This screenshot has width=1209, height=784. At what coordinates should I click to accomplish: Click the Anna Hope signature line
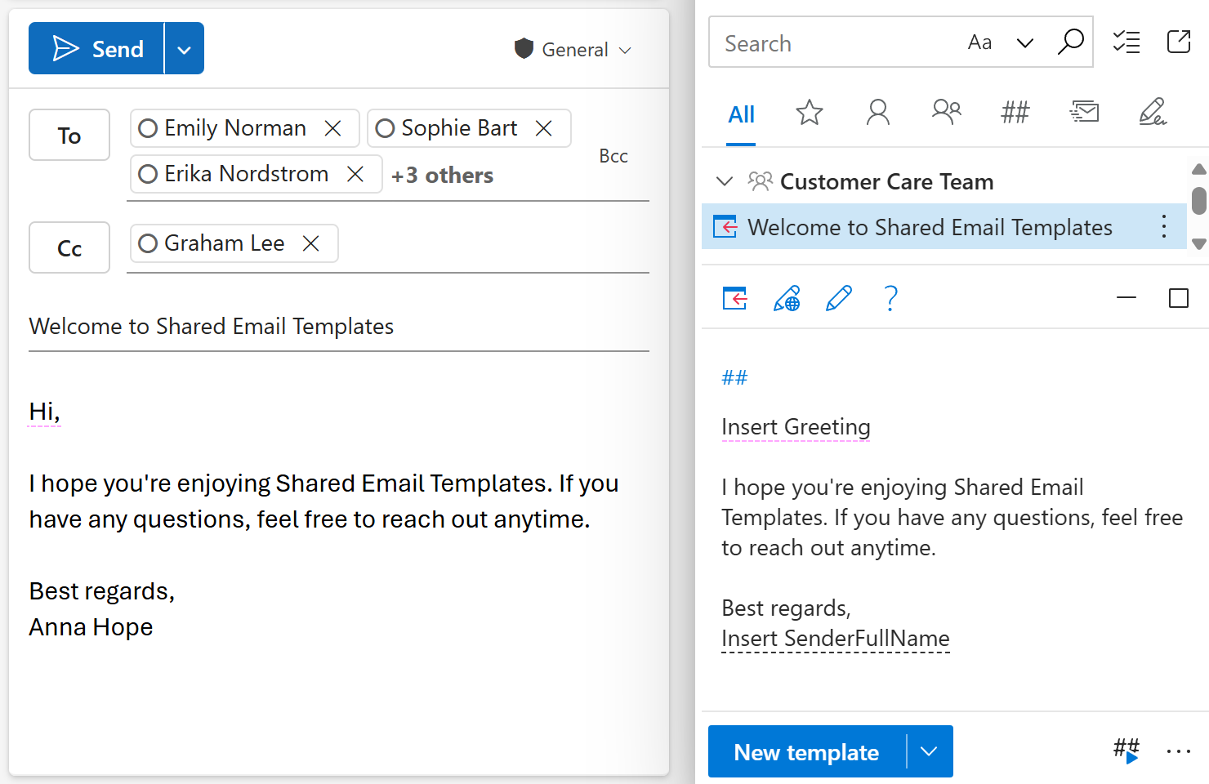tap(91, 626)
